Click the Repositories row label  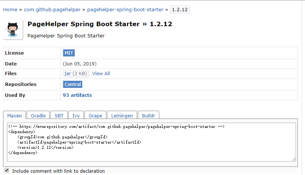21,84
